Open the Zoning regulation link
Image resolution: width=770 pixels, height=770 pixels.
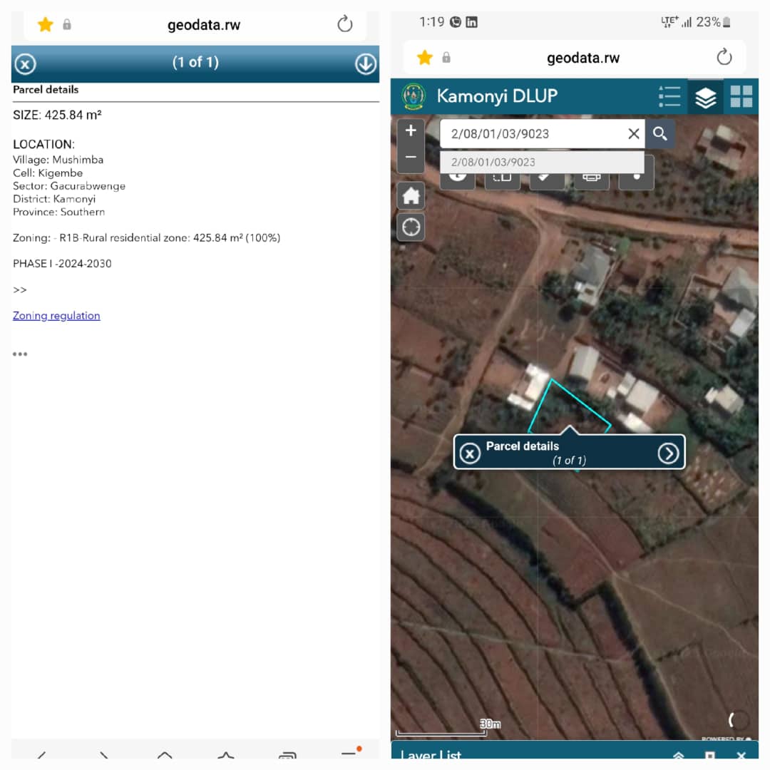point(56,315)
